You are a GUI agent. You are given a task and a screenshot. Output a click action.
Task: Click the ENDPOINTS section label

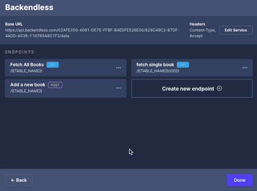coord(19,52)
